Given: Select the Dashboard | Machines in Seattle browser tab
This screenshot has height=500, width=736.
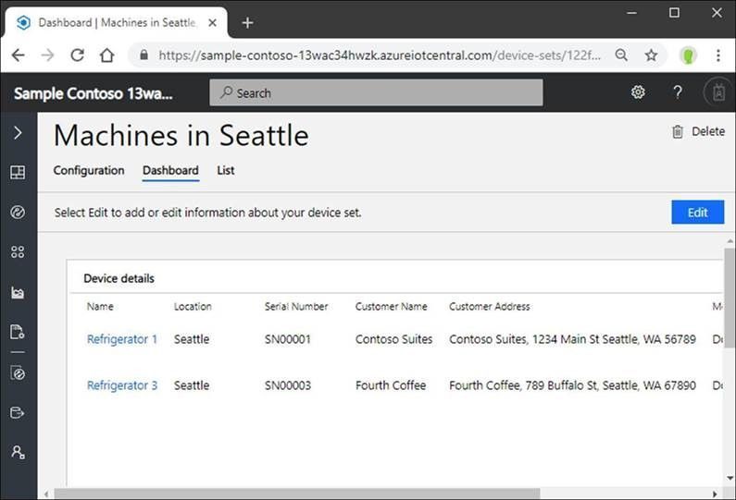Looking at the screenshot, I should pos(116,22).
